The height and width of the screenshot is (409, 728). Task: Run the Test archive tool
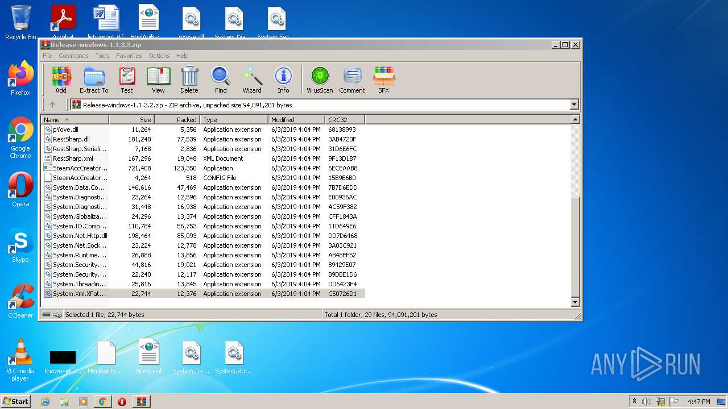coord(127,80)
